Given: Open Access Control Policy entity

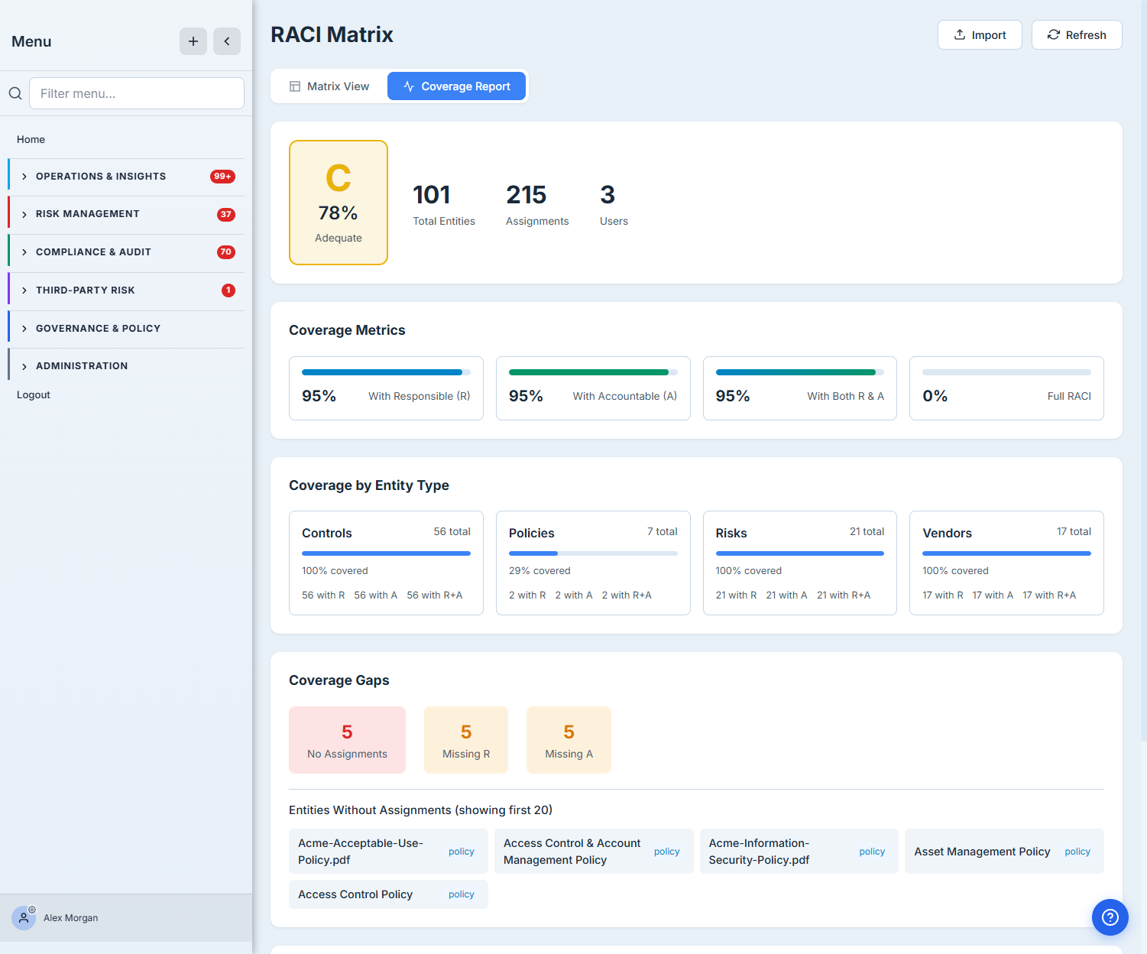Looking at the screenshot, I should click(x=388, y=894).
